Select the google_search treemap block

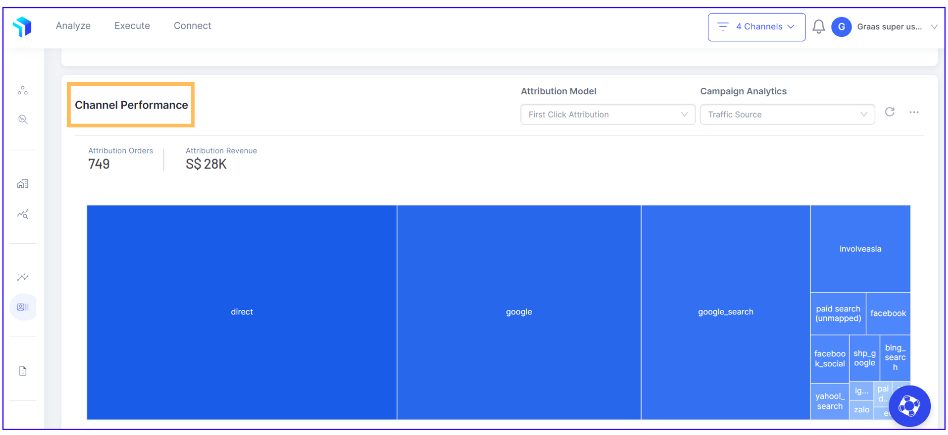(725, 312)
